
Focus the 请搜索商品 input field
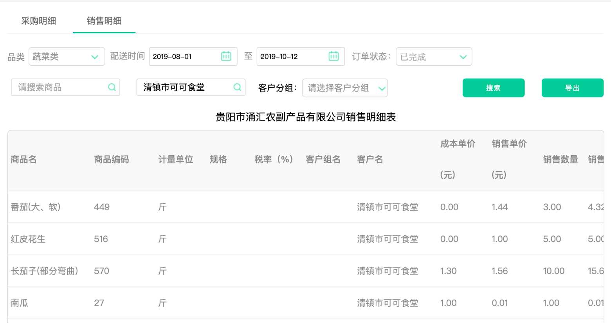[61, 87]
